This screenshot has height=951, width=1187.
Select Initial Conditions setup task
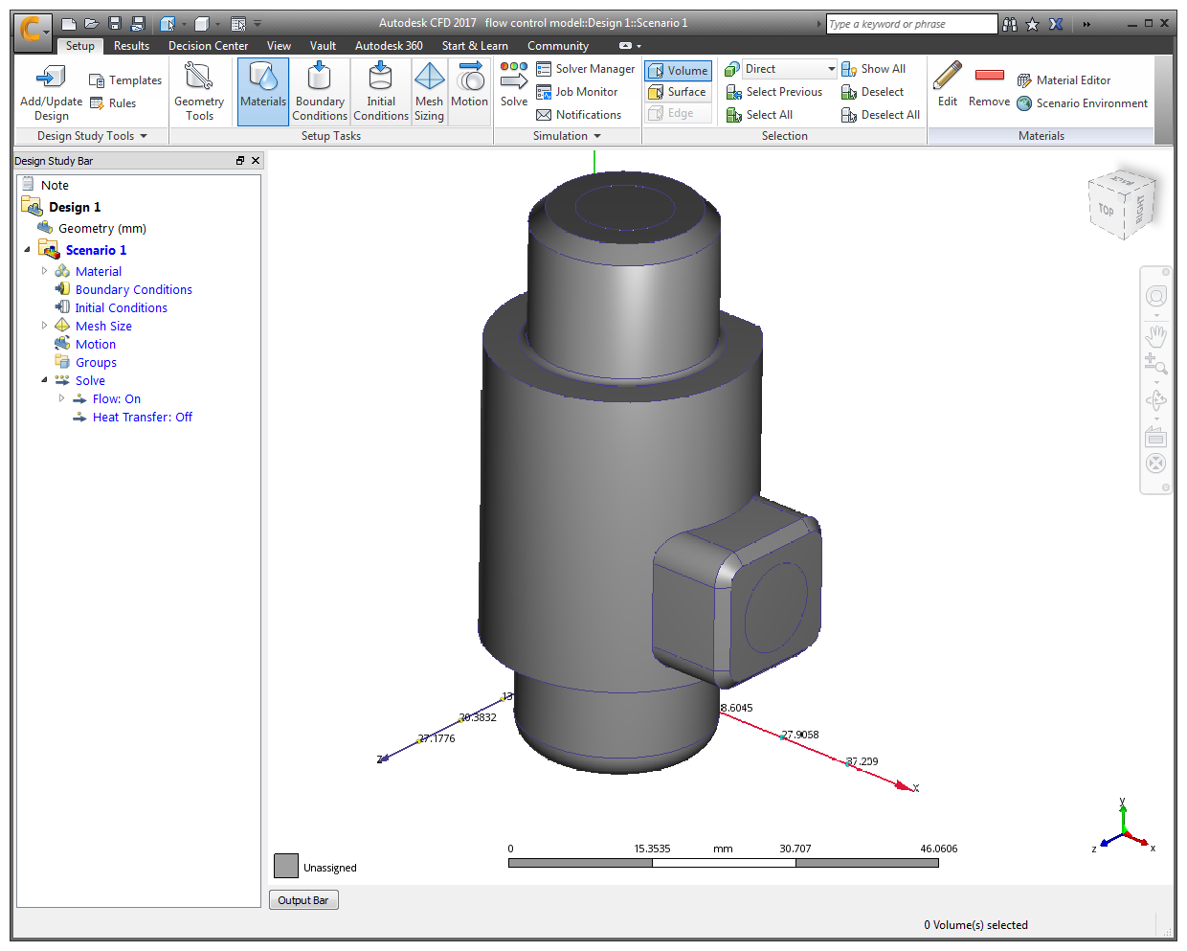(x=381, y=91)
